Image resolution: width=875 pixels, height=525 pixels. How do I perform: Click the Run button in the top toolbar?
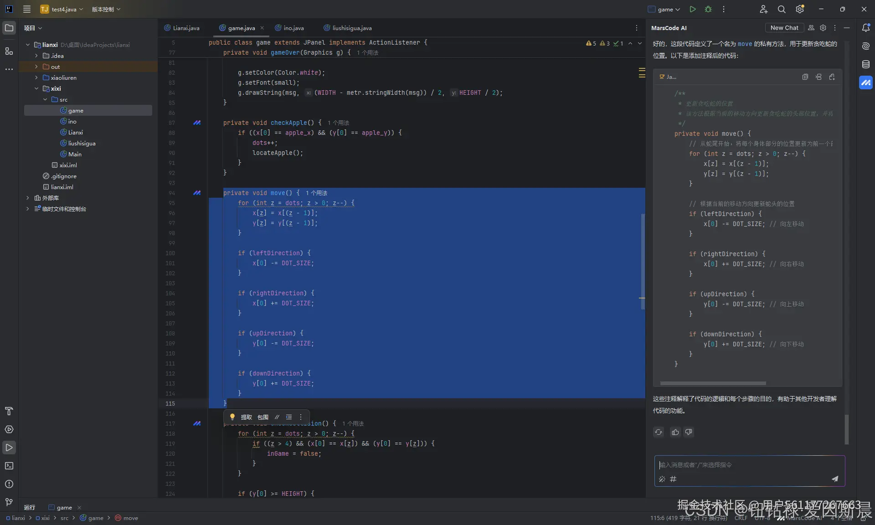point(692,9)
